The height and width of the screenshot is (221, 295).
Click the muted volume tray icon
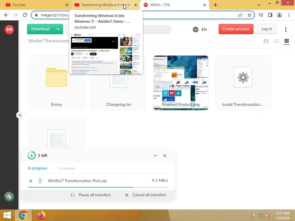pyautogui.click(x=268, y=215)
